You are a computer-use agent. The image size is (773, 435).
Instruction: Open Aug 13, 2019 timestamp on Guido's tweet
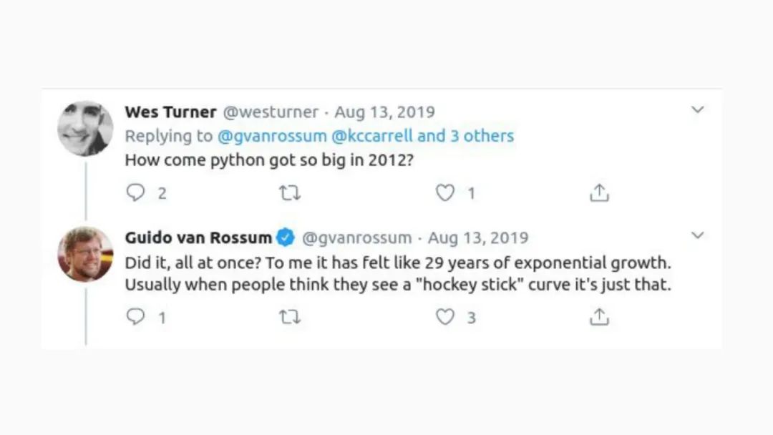click(477, 238)
